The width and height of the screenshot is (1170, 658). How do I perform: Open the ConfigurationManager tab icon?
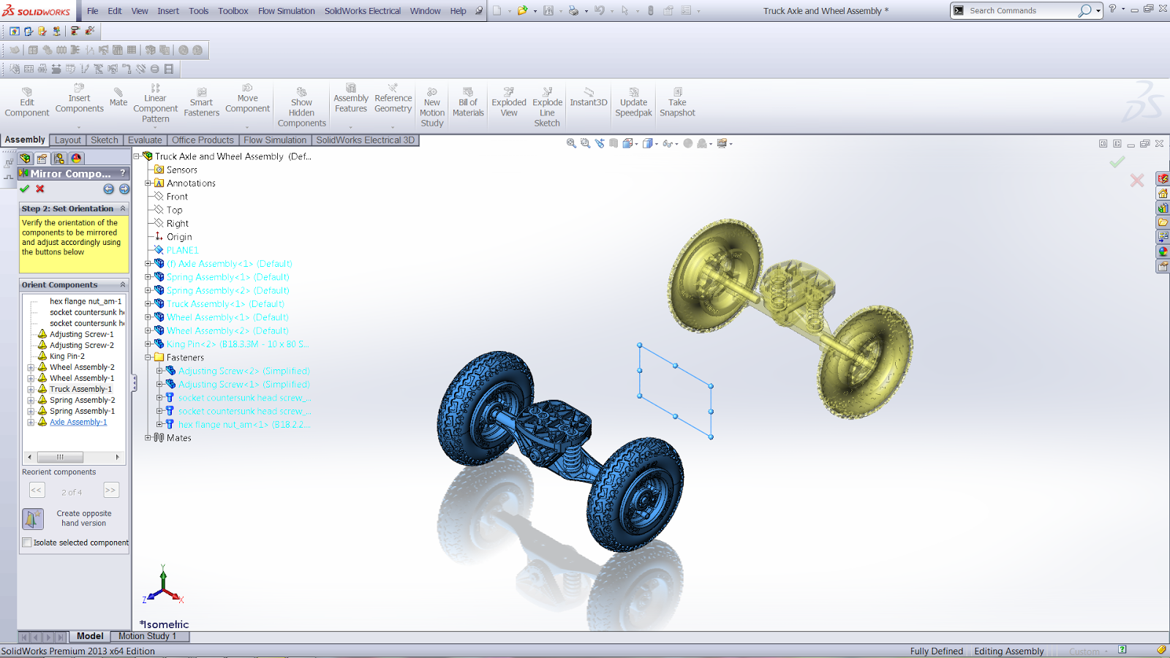(x=59, y=159)
